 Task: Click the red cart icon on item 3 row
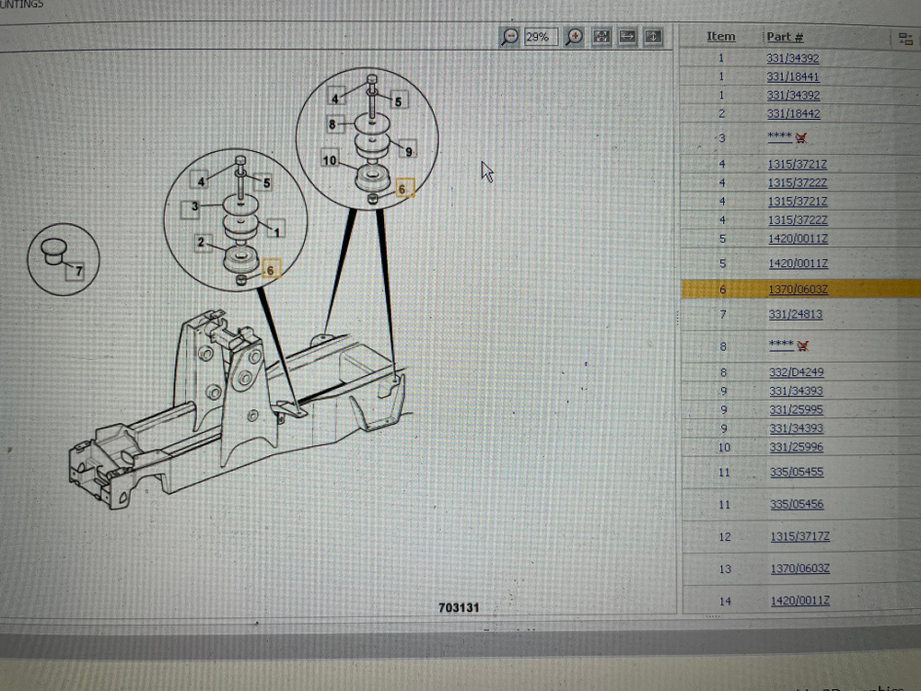(800, 138)
